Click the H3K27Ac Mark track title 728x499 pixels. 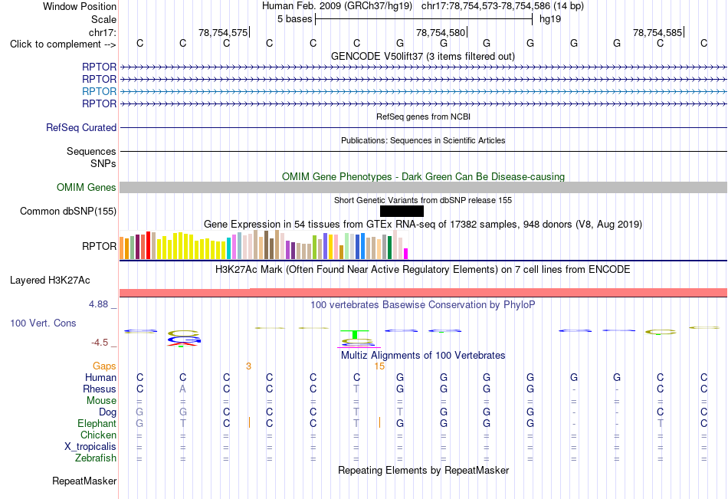click(422, 270)
